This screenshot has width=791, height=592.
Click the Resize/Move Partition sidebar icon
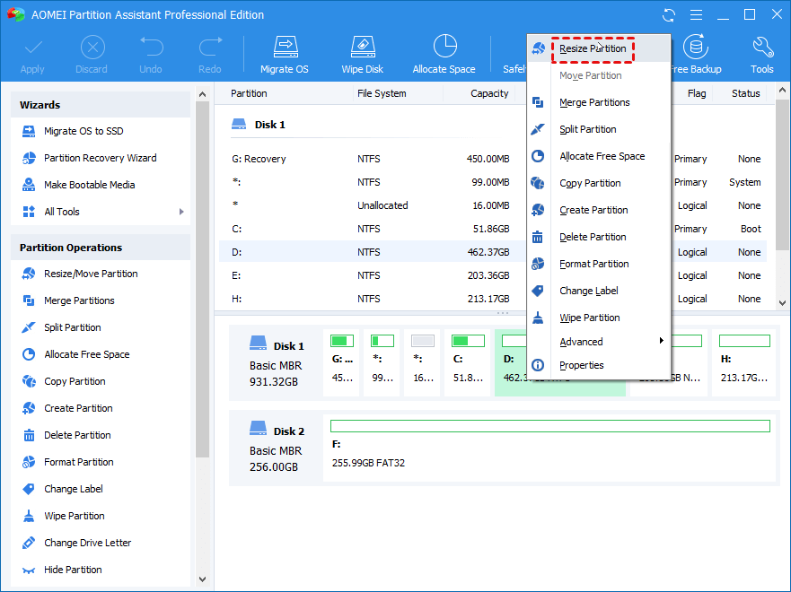pyautogui.click(x=29, y=274)
